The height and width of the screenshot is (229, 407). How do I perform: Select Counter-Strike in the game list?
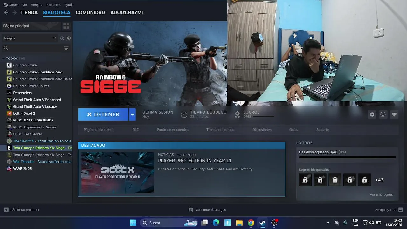coord(25,65)
